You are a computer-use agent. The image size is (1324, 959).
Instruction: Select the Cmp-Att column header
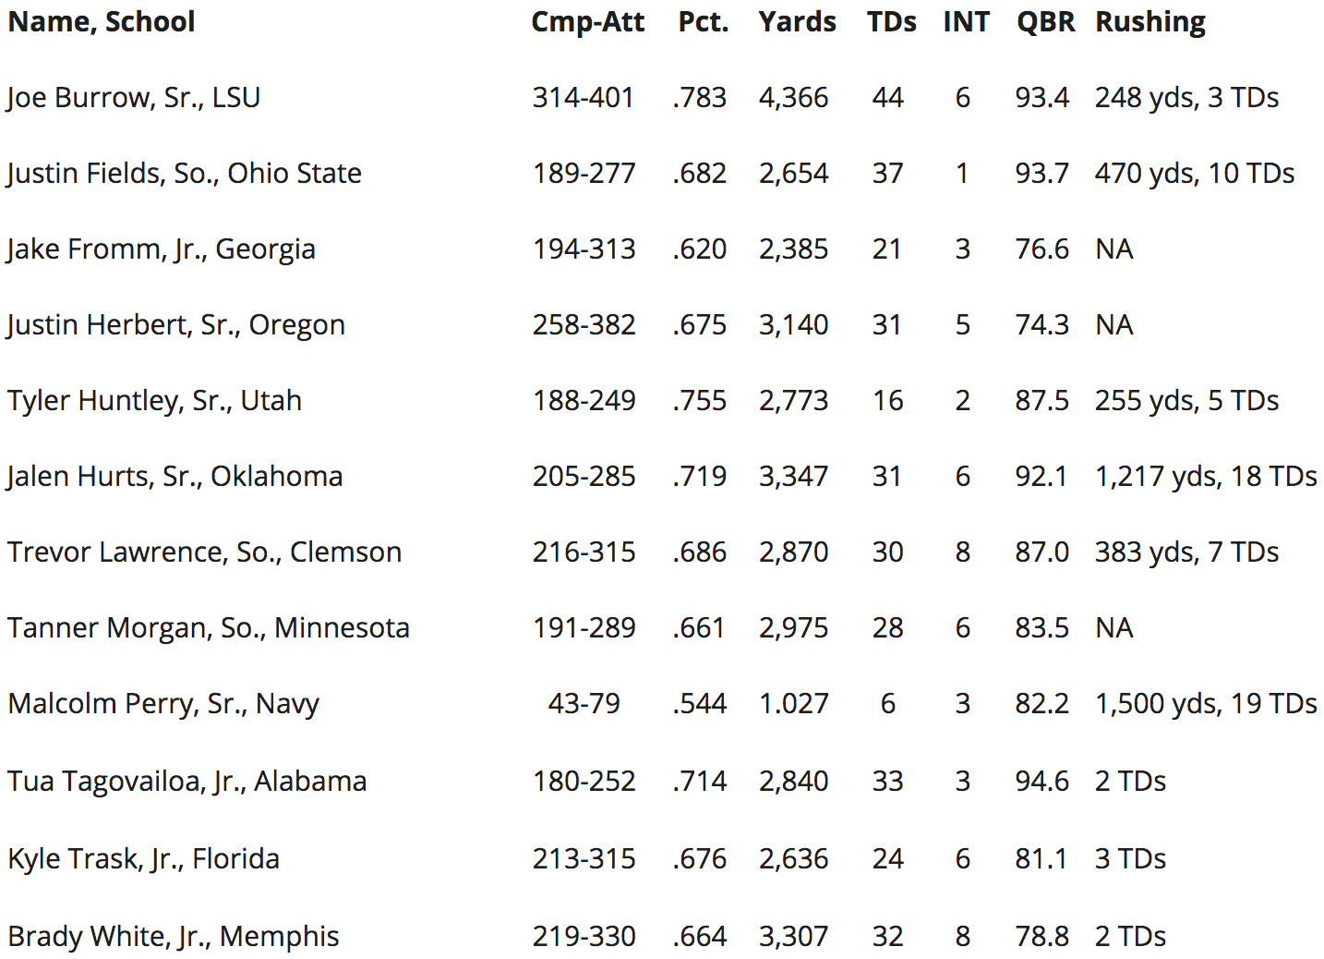click(x=587, y=22)
